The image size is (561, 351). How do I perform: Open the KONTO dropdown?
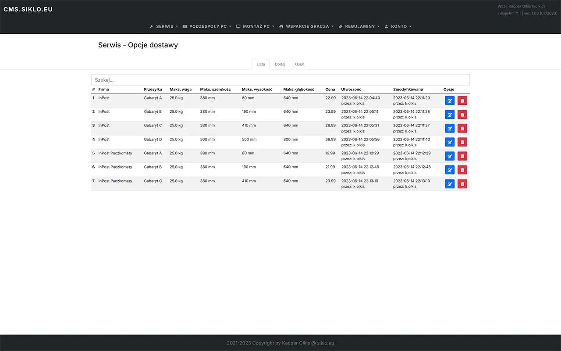tap(398, 26)
